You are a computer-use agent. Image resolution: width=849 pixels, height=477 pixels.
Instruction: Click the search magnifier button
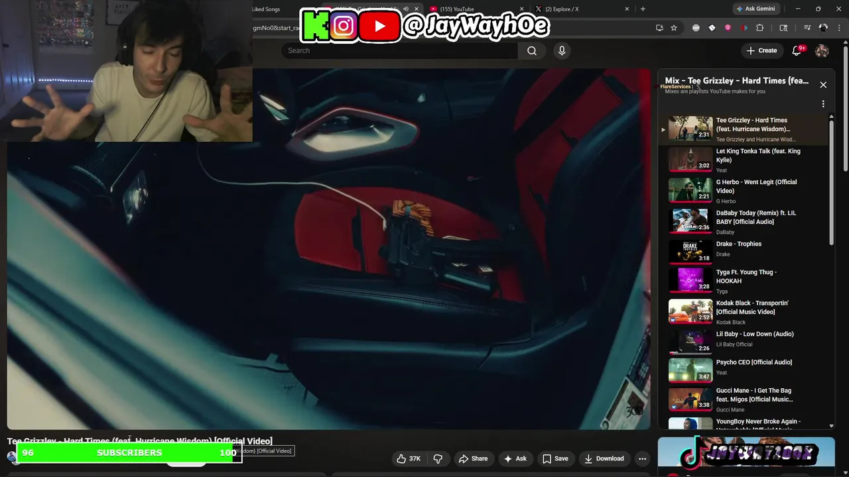(532, 50)
